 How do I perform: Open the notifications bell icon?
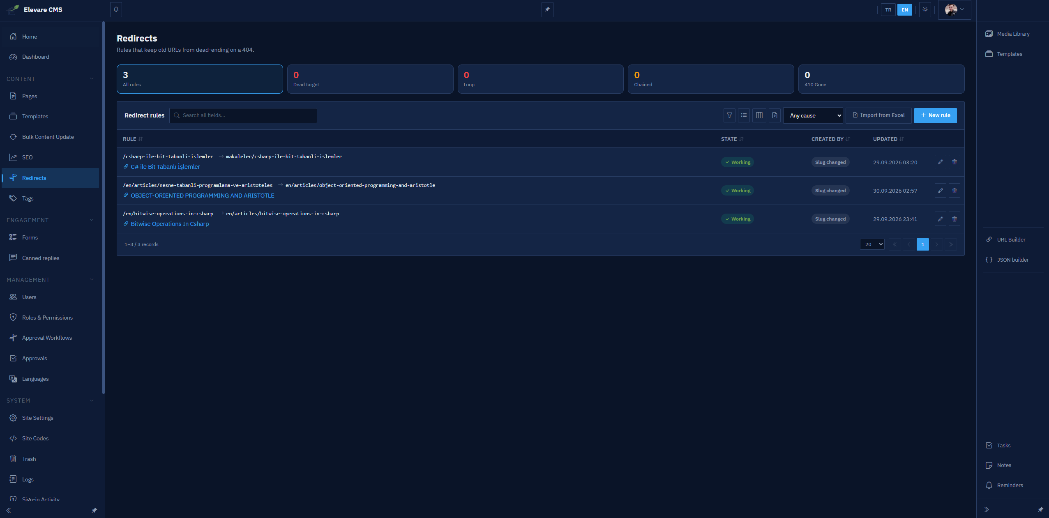click(116, 9)
